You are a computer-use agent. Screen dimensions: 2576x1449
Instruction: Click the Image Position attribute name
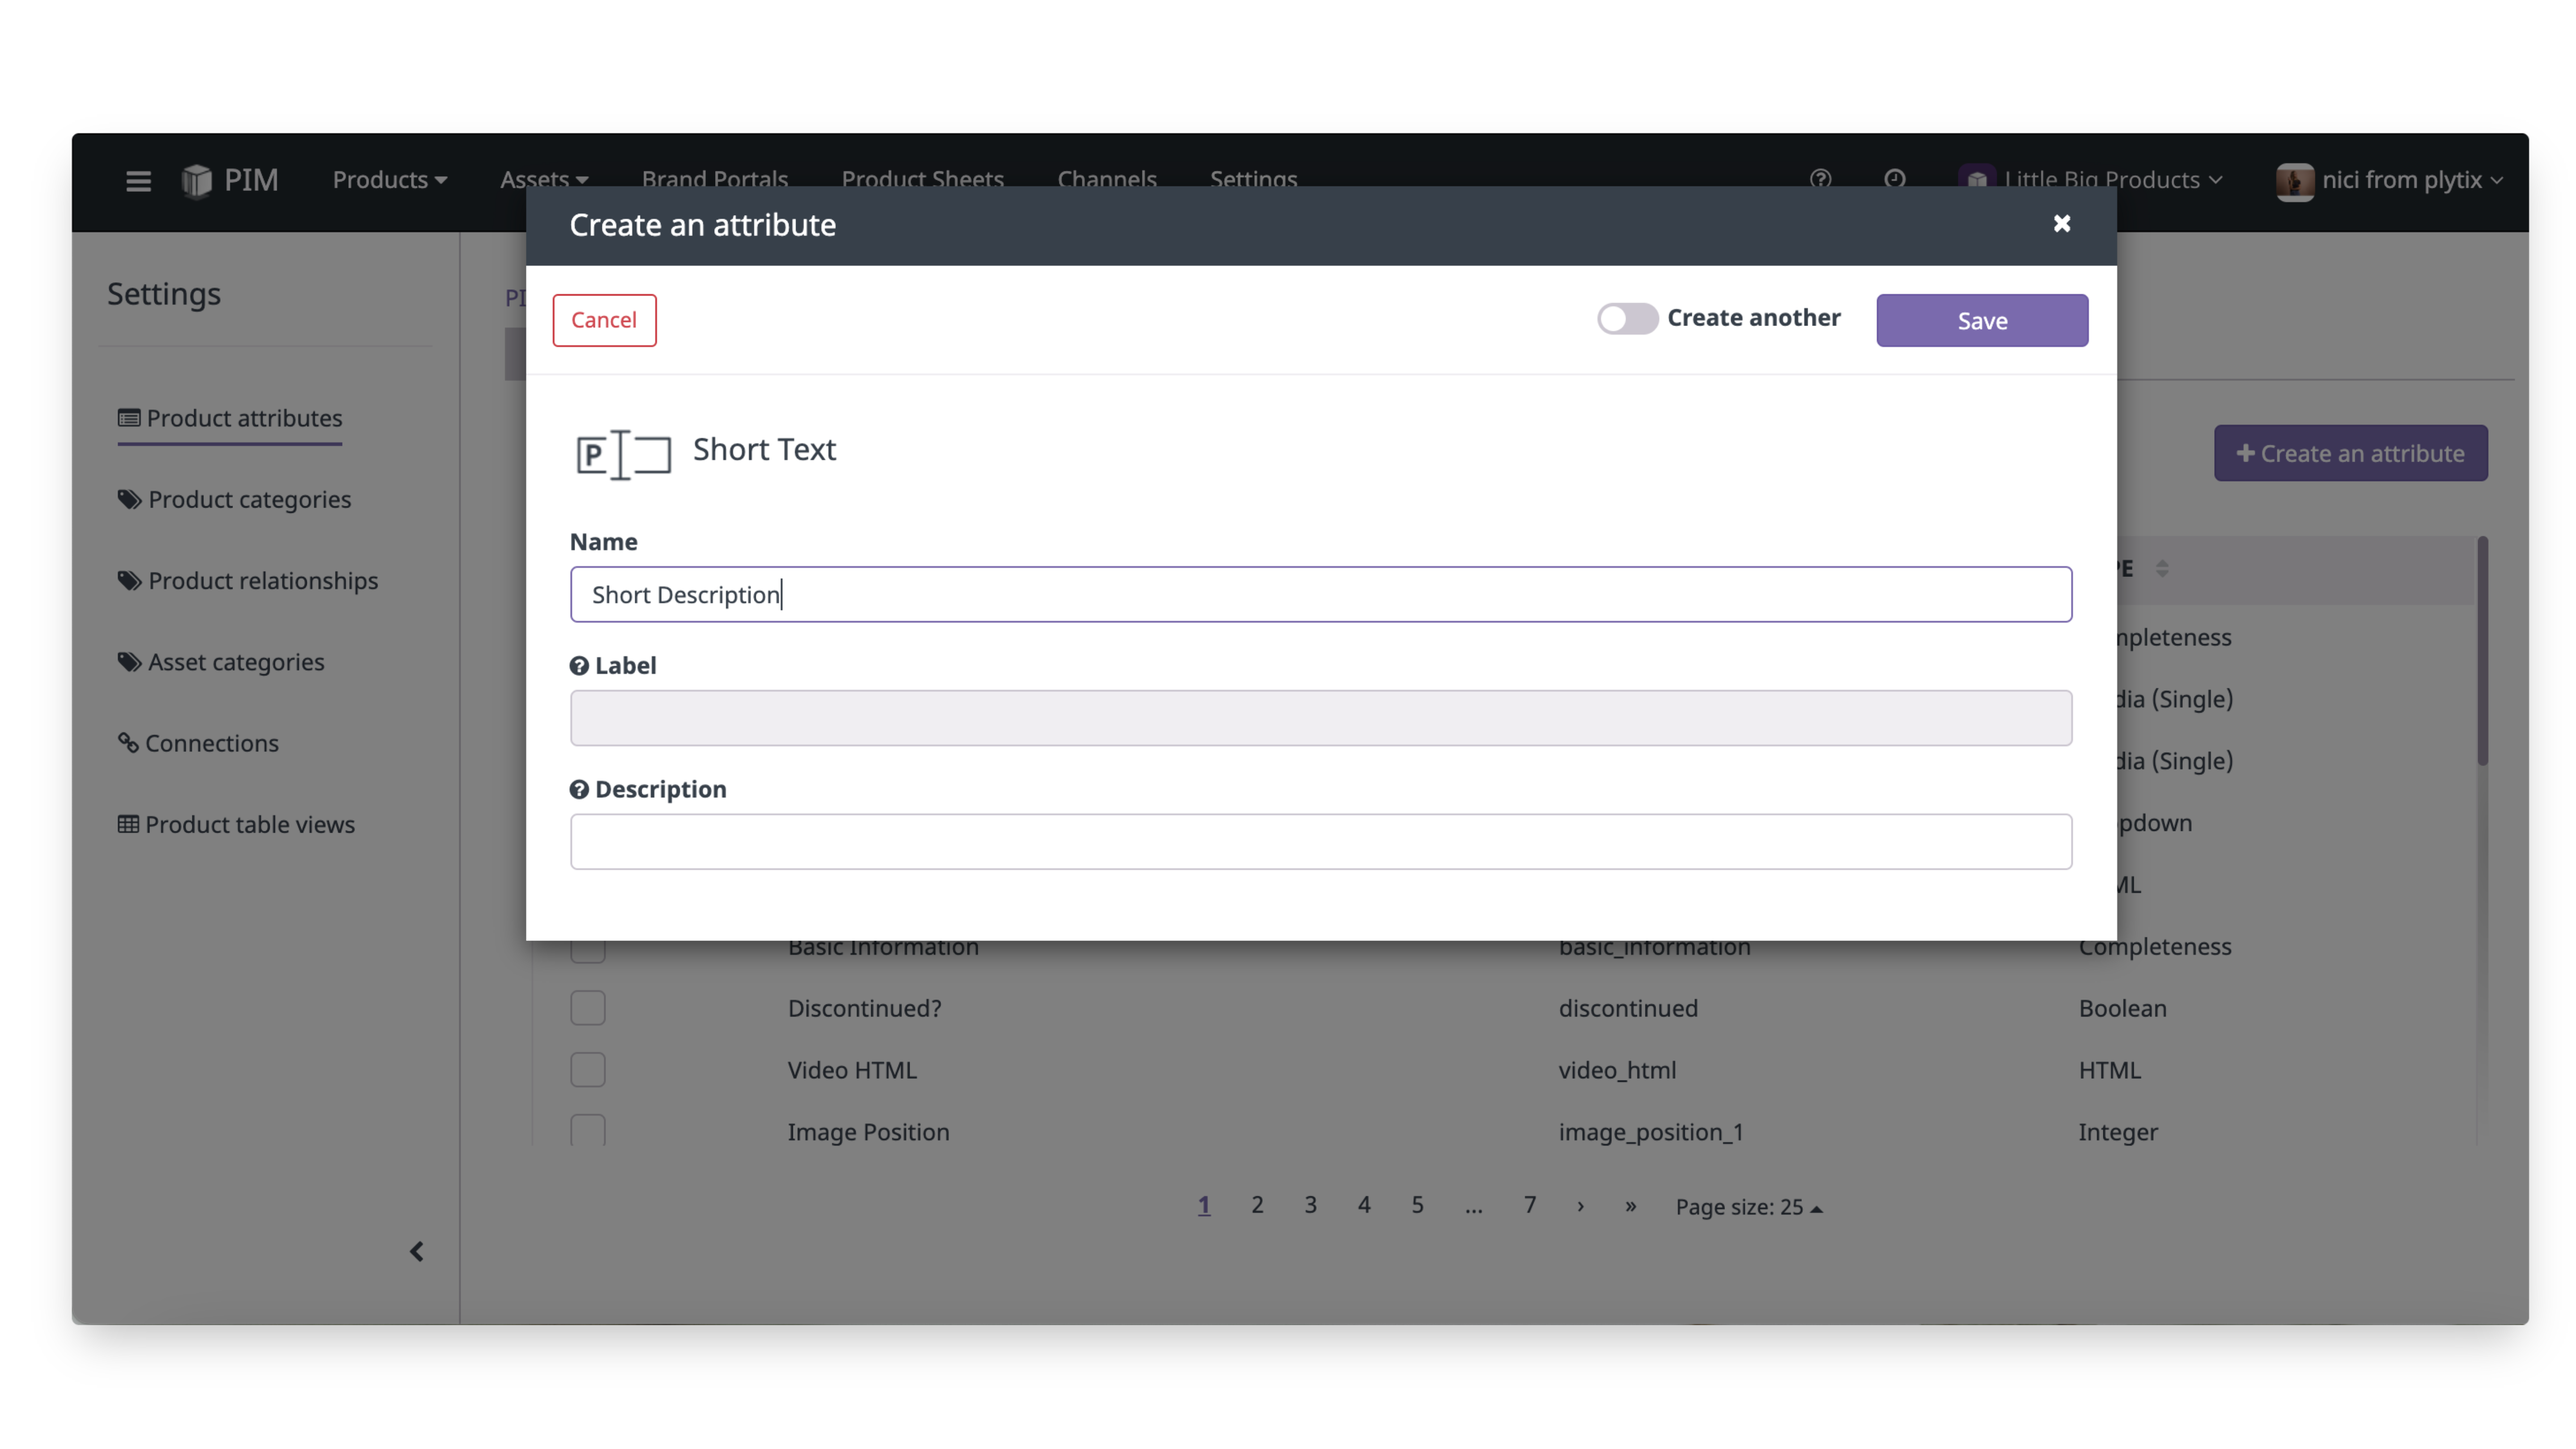click(868, 1133)
